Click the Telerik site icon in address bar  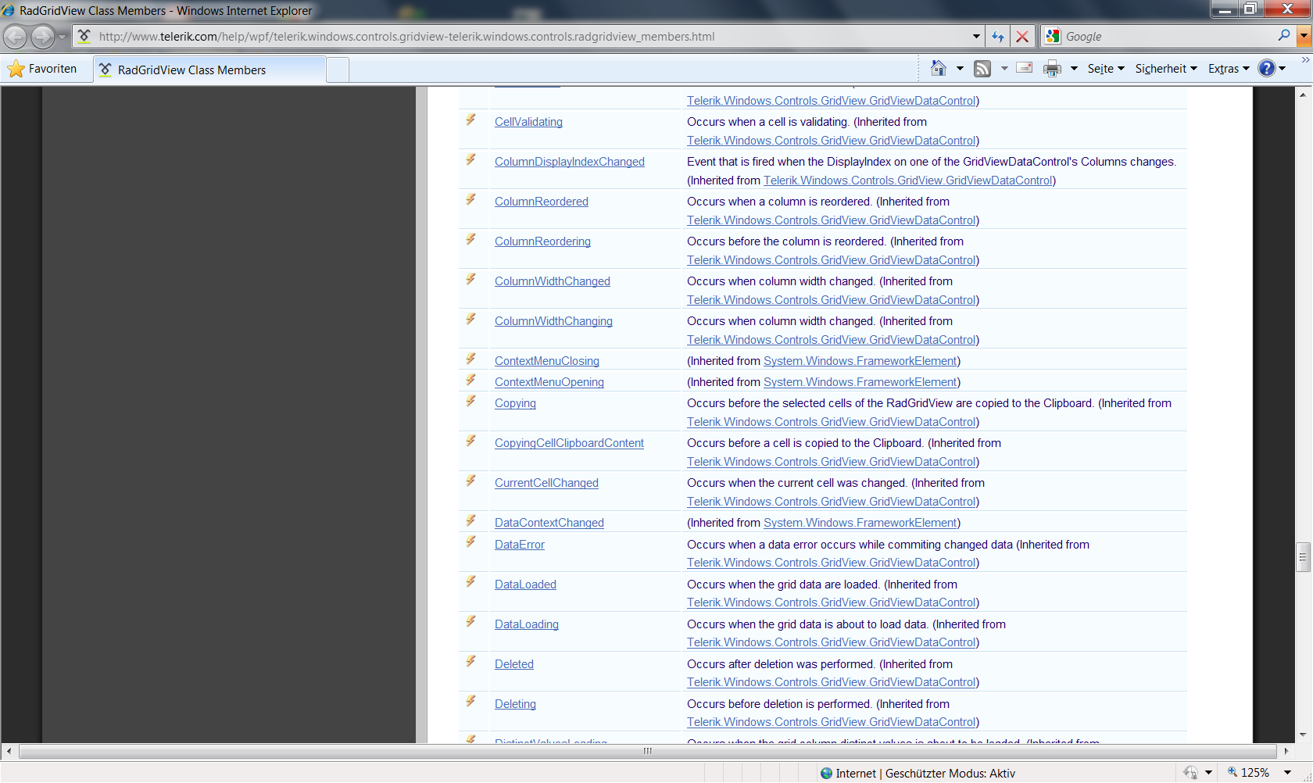point(84,36)
